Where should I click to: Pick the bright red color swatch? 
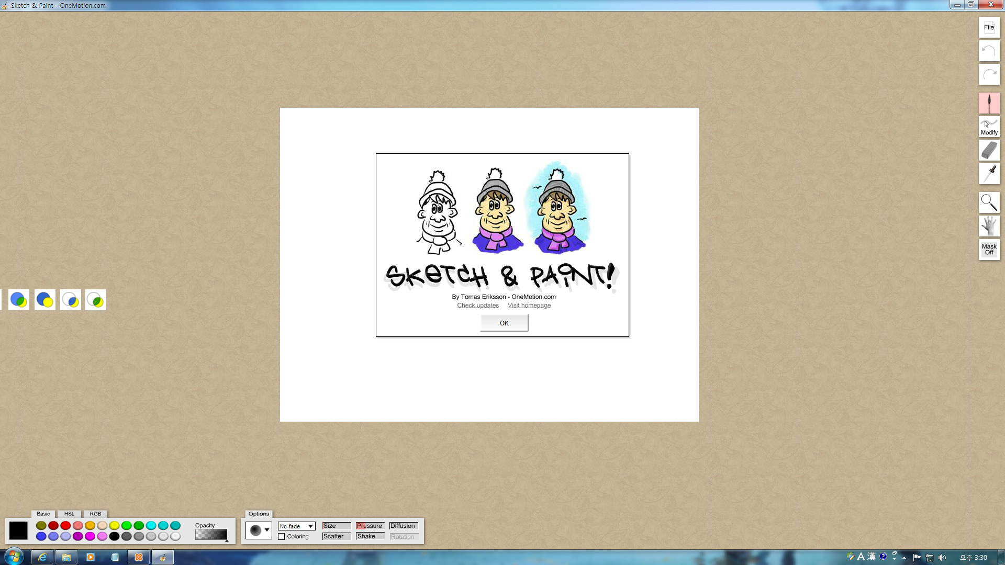tap(65, 525)
